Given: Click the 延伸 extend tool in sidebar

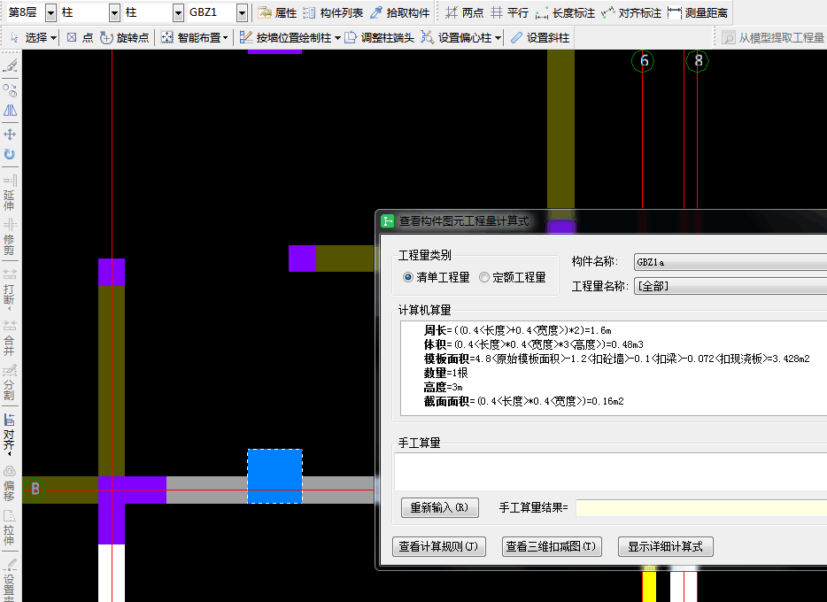Looking at the screenshot, I should tap(10, 193).
